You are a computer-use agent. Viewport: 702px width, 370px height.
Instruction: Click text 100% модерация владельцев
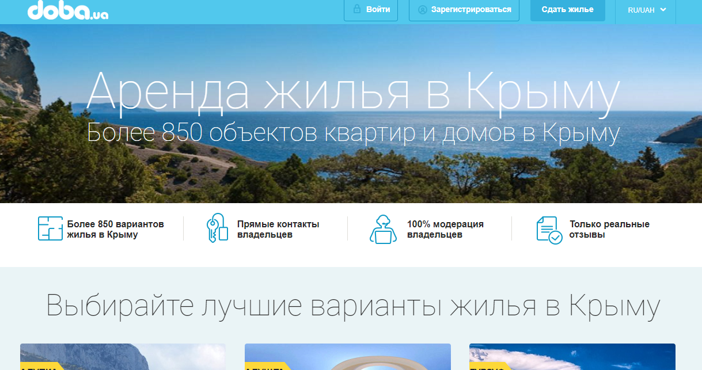point(445,229)
